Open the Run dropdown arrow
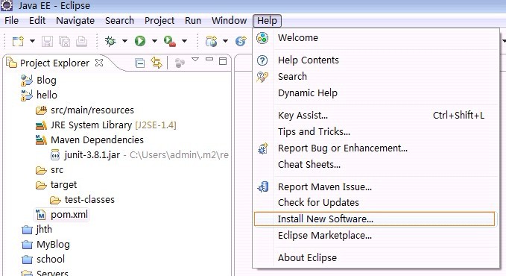This screenshot has height=276, width=506. click(x=154, y=41)
